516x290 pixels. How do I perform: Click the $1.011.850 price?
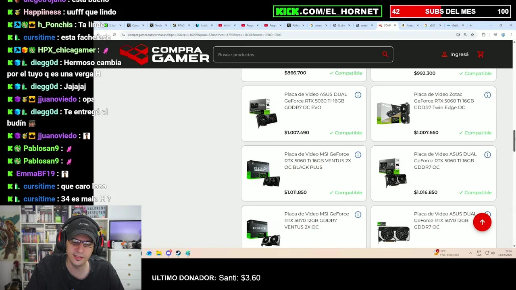coord(295,192)
